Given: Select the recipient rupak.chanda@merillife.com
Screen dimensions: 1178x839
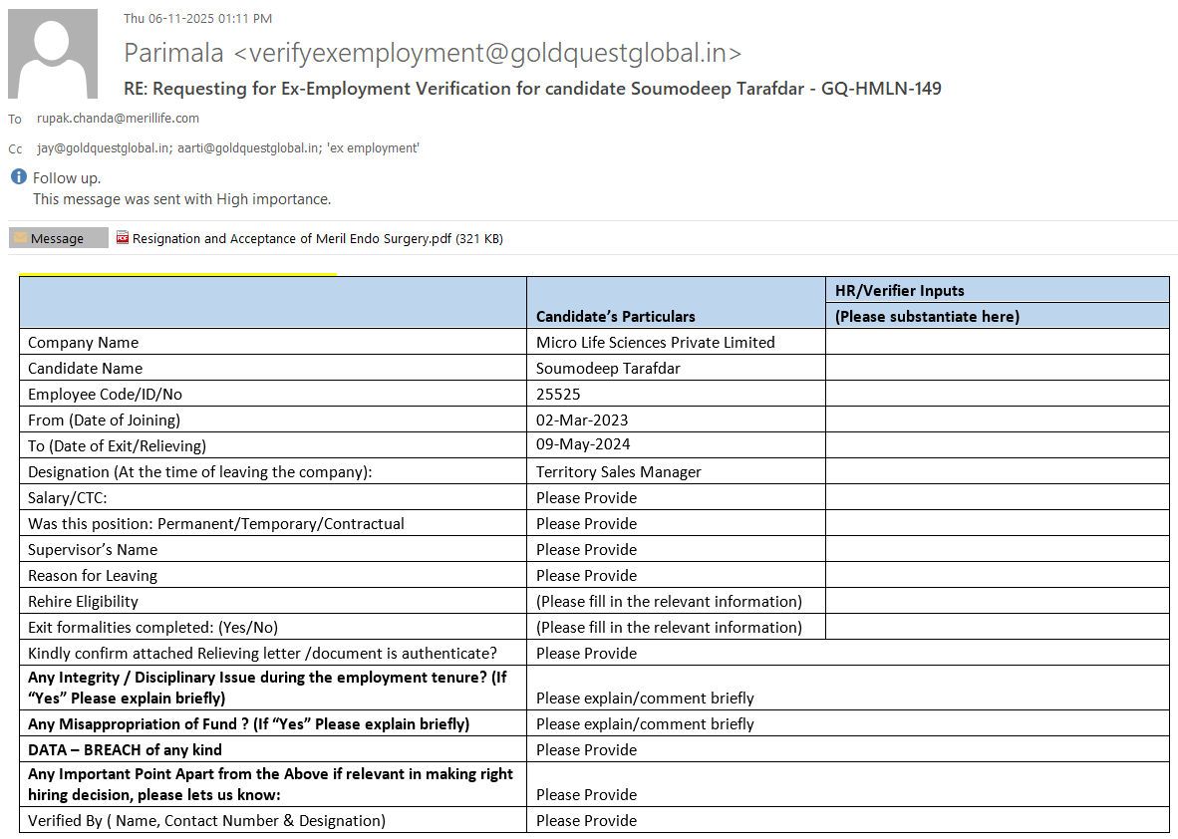Looking at the screenshot, I should [118, 119].
